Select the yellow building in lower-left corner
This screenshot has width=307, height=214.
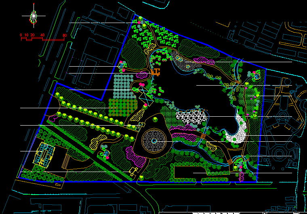[44, 155]
